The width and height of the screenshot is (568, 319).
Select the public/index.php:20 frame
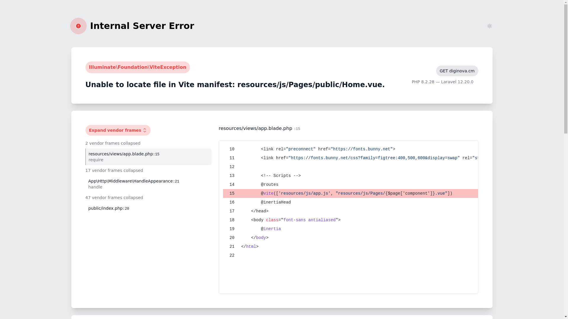(x=149, y=208)
